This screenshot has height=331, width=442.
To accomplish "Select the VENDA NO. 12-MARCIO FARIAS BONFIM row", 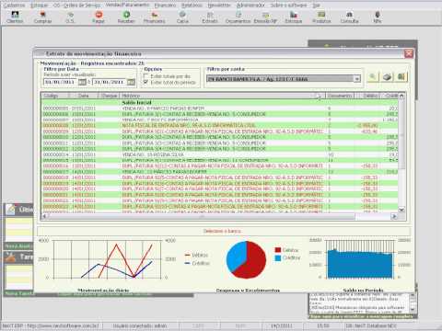I will 219,172.
